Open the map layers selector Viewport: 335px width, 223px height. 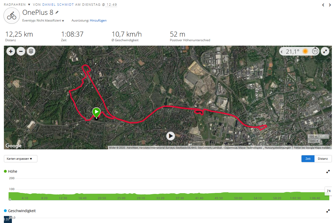[31, 51]
